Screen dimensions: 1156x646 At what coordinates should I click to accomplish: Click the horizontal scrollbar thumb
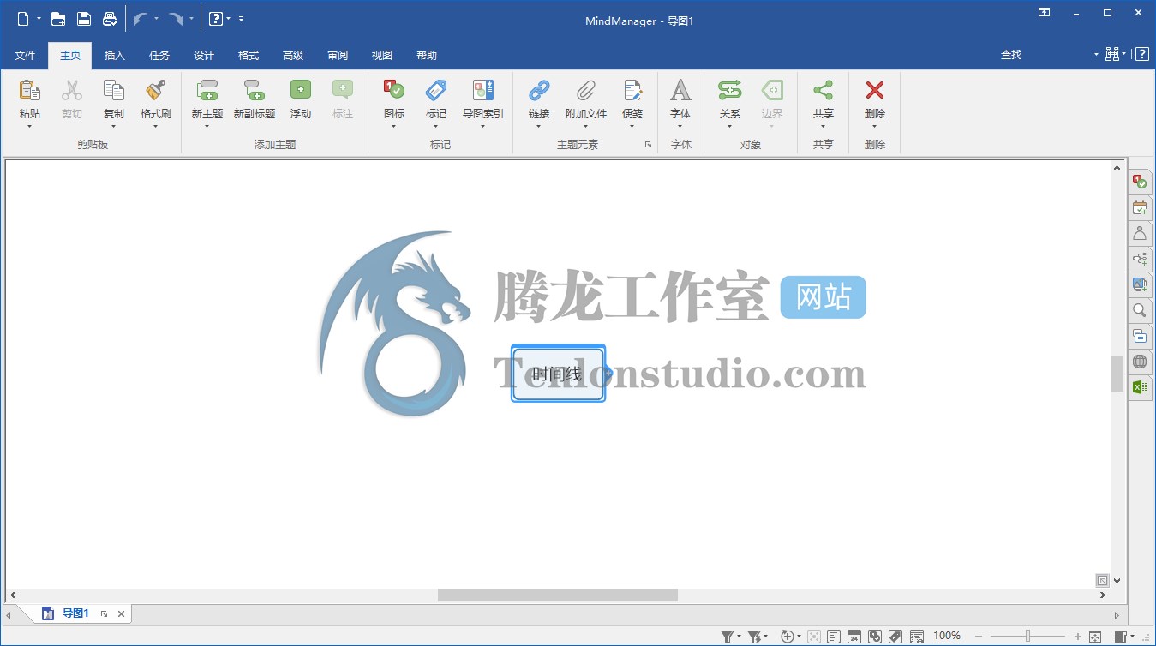[x=558, y=595]
